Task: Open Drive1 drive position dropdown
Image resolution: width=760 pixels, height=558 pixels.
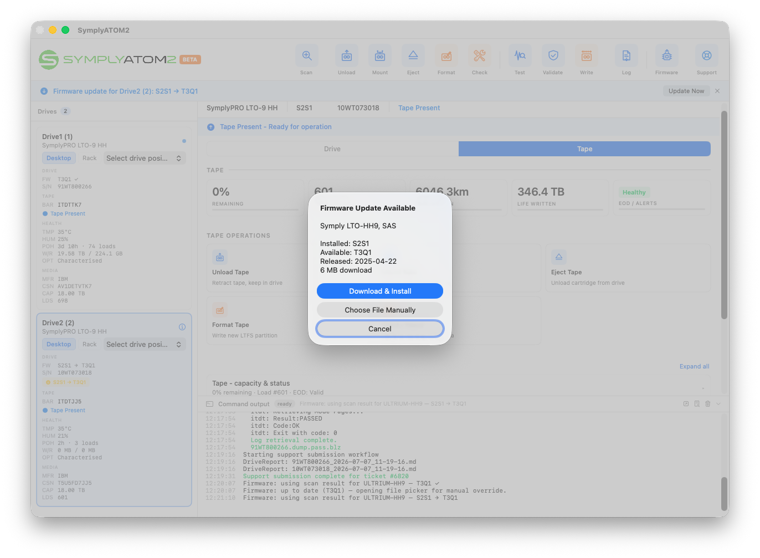Action: pos(144,158)
